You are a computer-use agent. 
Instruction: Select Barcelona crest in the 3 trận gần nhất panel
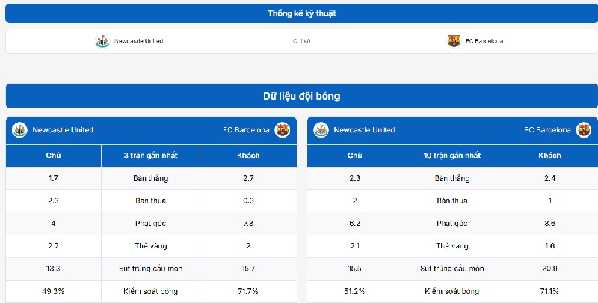(282, 130)
